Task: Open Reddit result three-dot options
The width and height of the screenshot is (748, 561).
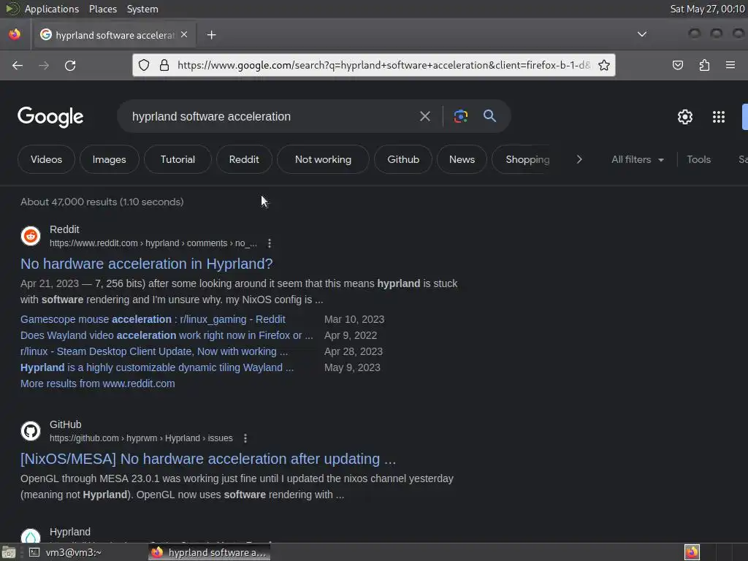Action: (270, 243)
